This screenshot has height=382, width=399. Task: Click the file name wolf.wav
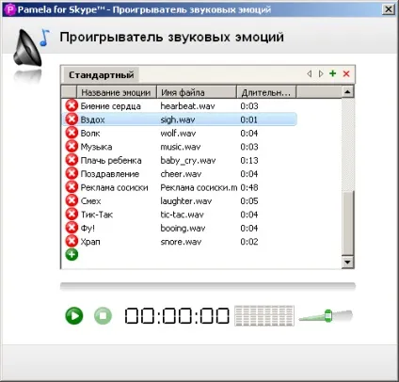tap(178, 134)
